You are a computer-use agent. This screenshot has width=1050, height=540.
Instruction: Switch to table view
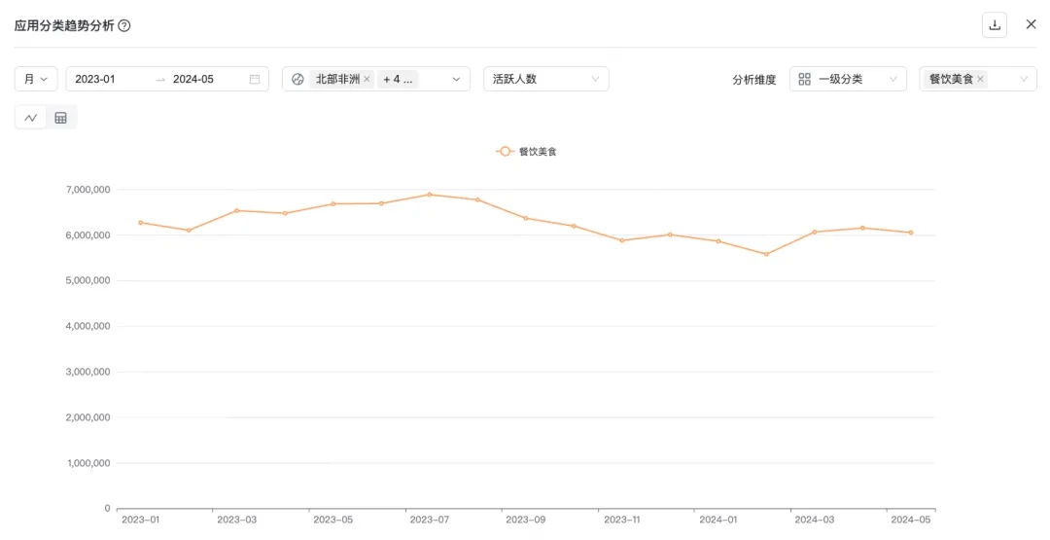click(60, 118)
